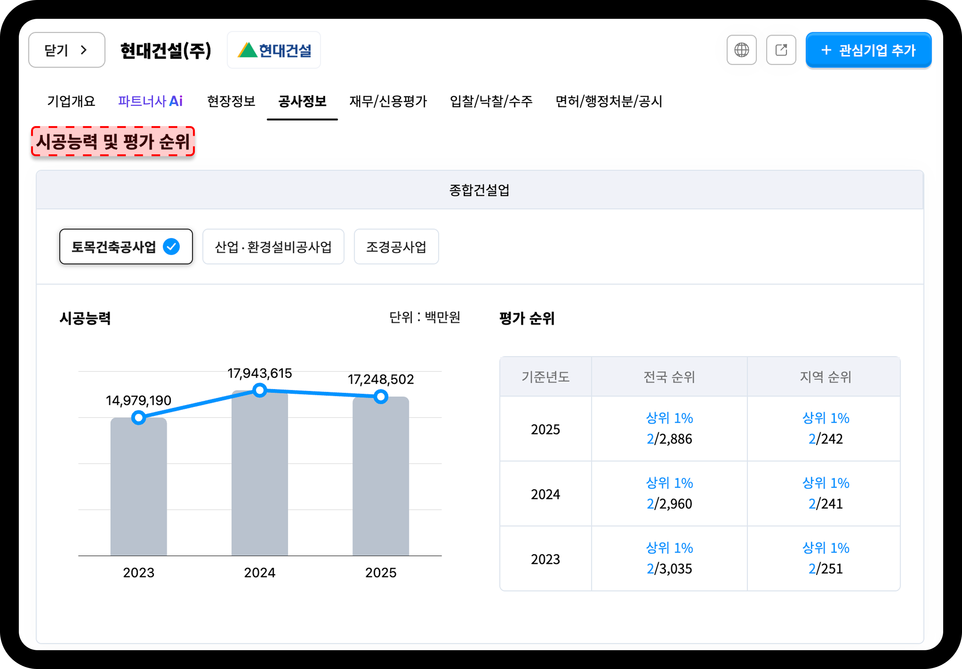Click the 종합건설업 header row
The height and width of the screenshot is (669, 962).
tap(480, 190)
